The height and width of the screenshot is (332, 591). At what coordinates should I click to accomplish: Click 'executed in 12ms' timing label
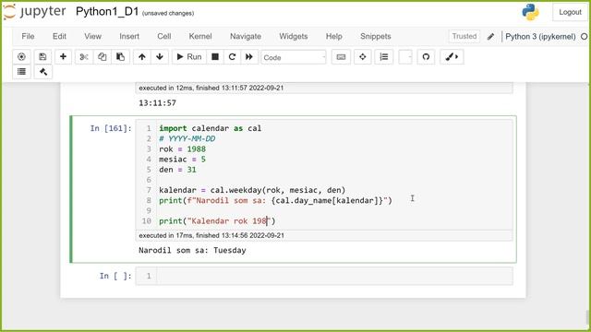tap(211, 88)
